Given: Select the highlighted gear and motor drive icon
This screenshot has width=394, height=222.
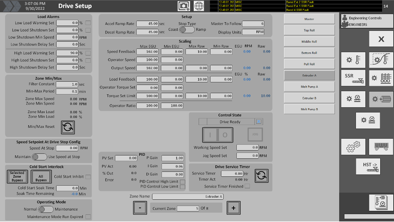Looking at the screenshot, I should point(381,99).
